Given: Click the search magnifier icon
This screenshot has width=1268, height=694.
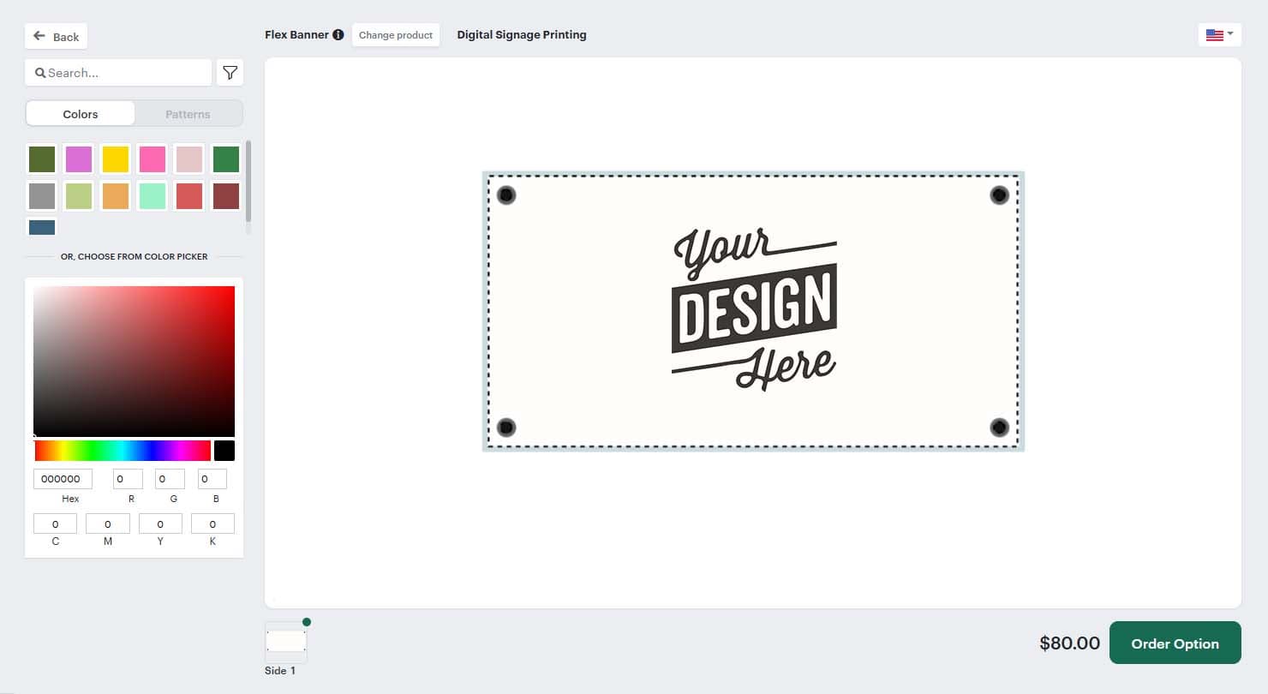Looking at the screenshot, I should tap(40, 72).
